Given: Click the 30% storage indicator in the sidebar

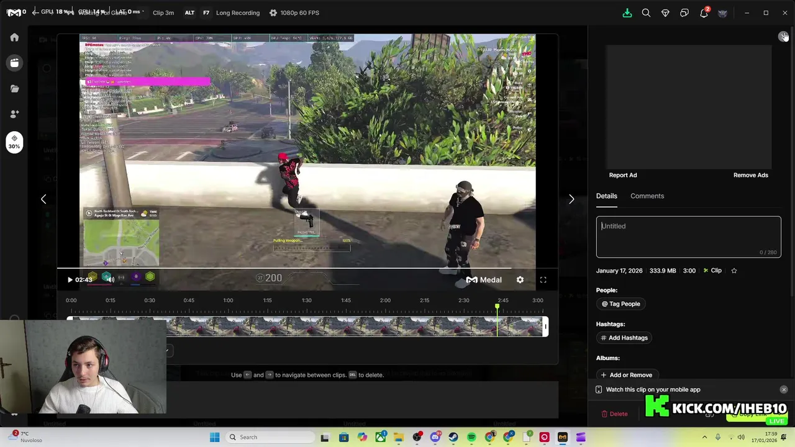Looking at the screenshot, I should coord(14,142).
